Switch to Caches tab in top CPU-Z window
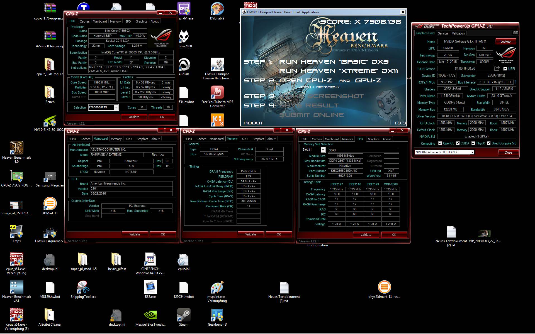This screenshot has height=334, width=535. click(x=84, y=21)
